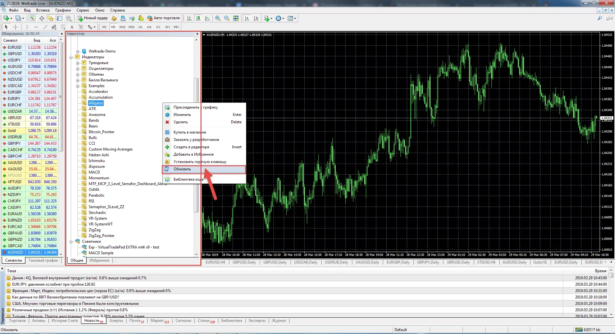Collapse the Советники tree node
Screen dimensions: 615x334
click(x=71, y=241)
